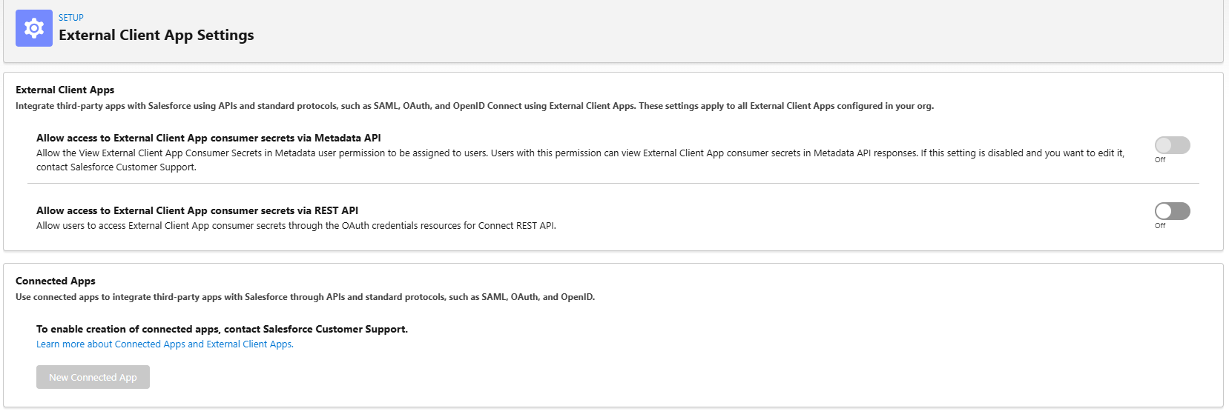Viewport: 1229px width, 417px height.
Task: Click the Off label under Metadata API toggle
Action: point(1160,160)
